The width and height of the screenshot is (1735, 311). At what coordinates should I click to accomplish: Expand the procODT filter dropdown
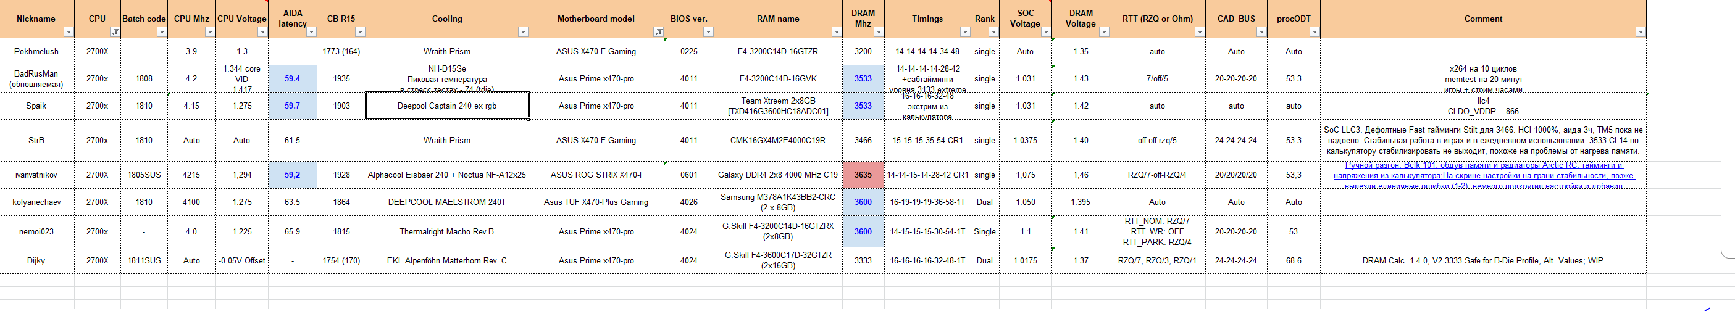tap(1314, 31)
